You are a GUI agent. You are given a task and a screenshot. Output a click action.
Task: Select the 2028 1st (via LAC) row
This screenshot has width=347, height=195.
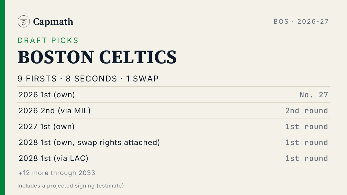(x=173, y=158)
